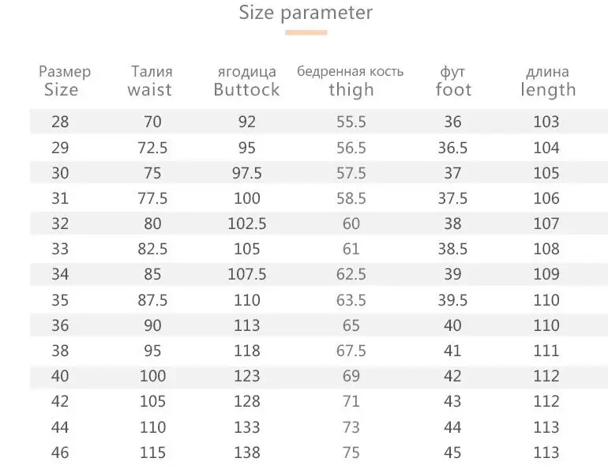Image resolution: width=608 pixels, height=473 pixels.
Task: Click buttock value 97.5
Action: (246, 173)
